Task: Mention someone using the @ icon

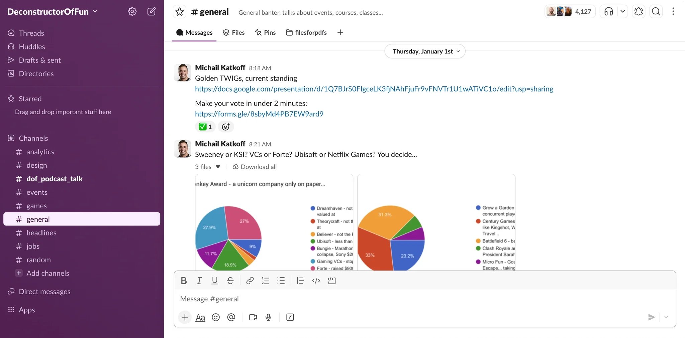Action: click(x=231, y=317)
